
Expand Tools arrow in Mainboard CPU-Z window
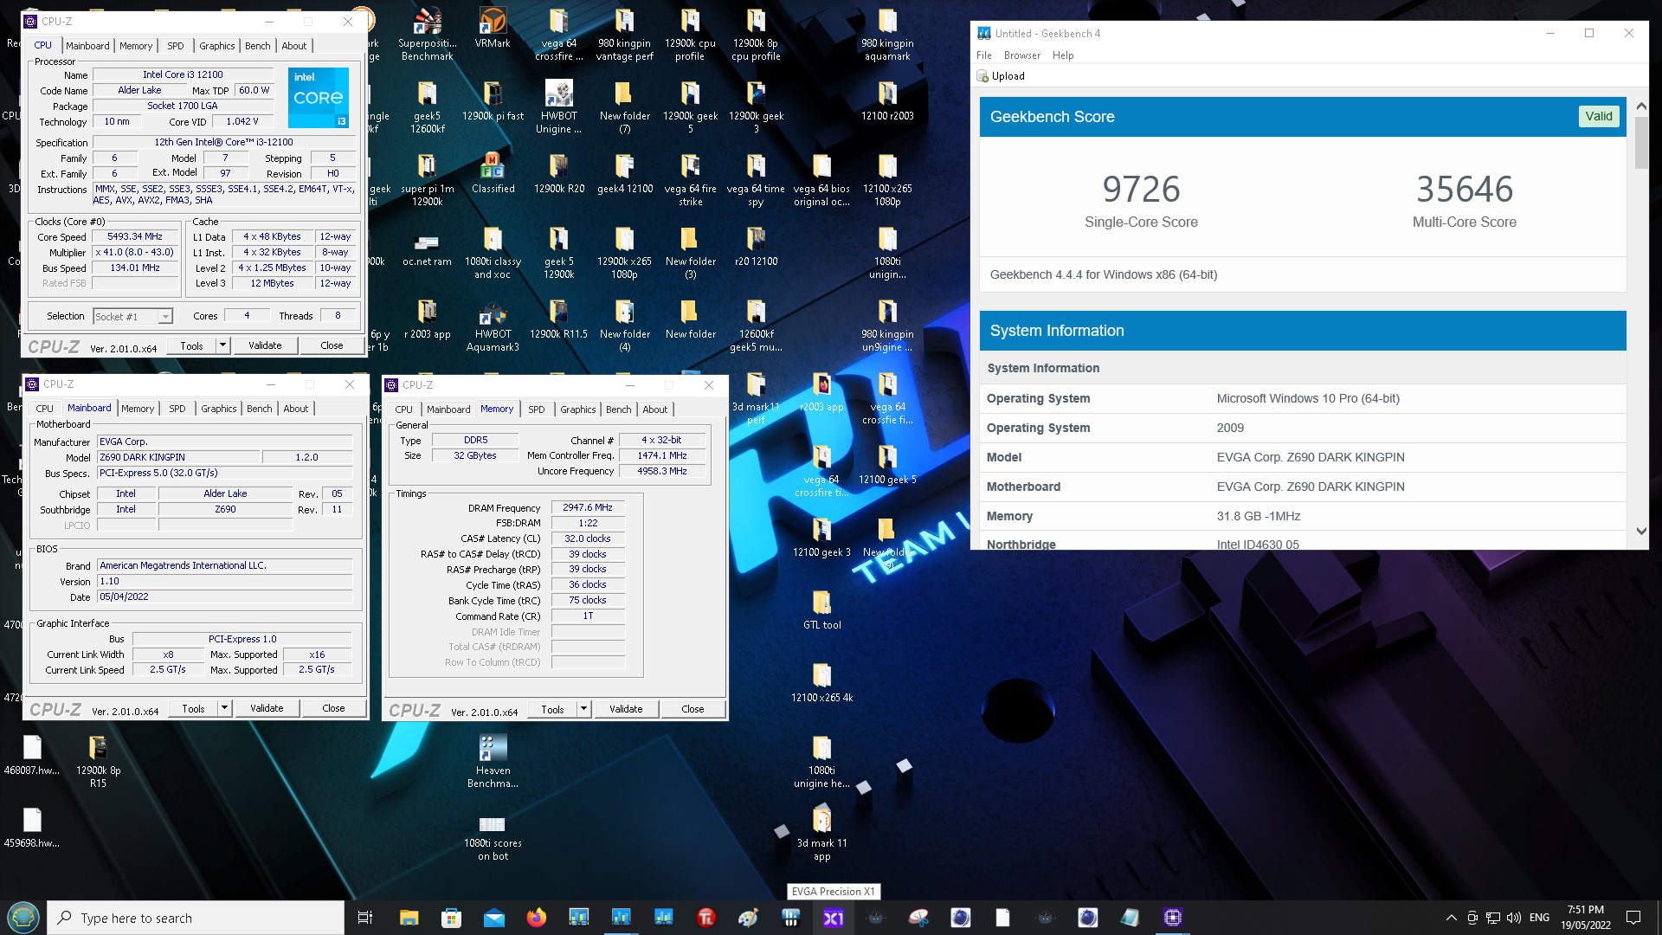click(x=224, y=708)
